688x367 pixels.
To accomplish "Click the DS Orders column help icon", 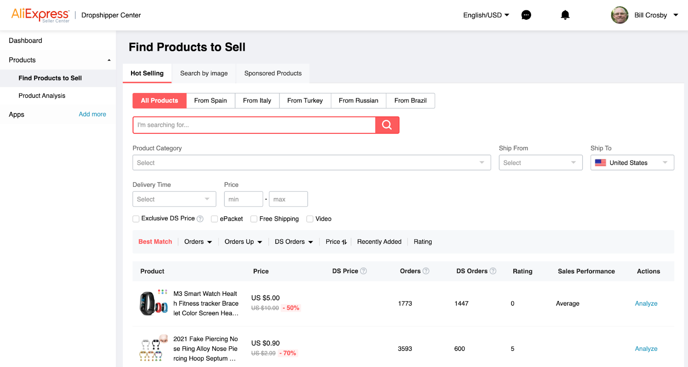I will point(493,271).
